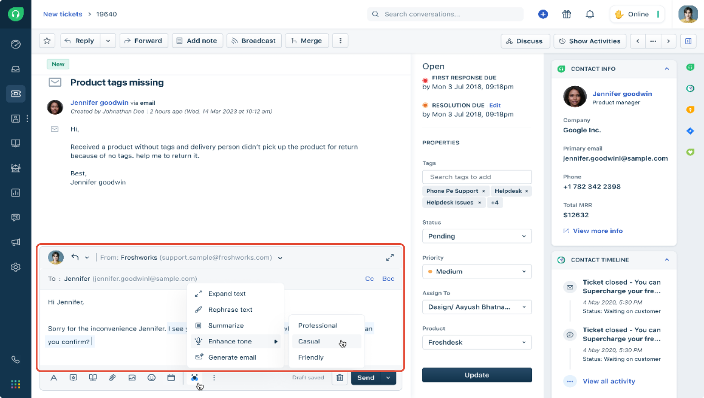The height and width of the screenshot is (398, 704).
Task: Click the Add note button
Action: (197, 41)
